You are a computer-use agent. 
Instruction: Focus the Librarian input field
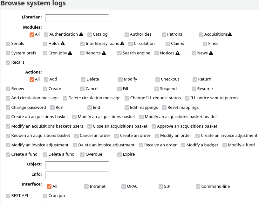77,18
